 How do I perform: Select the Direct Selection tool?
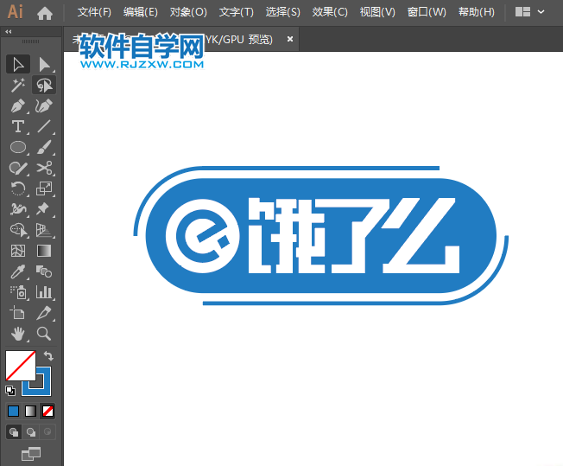click(44, 65)
